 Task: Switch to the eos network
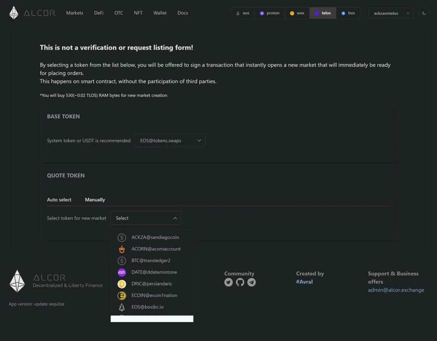[243, 13]
